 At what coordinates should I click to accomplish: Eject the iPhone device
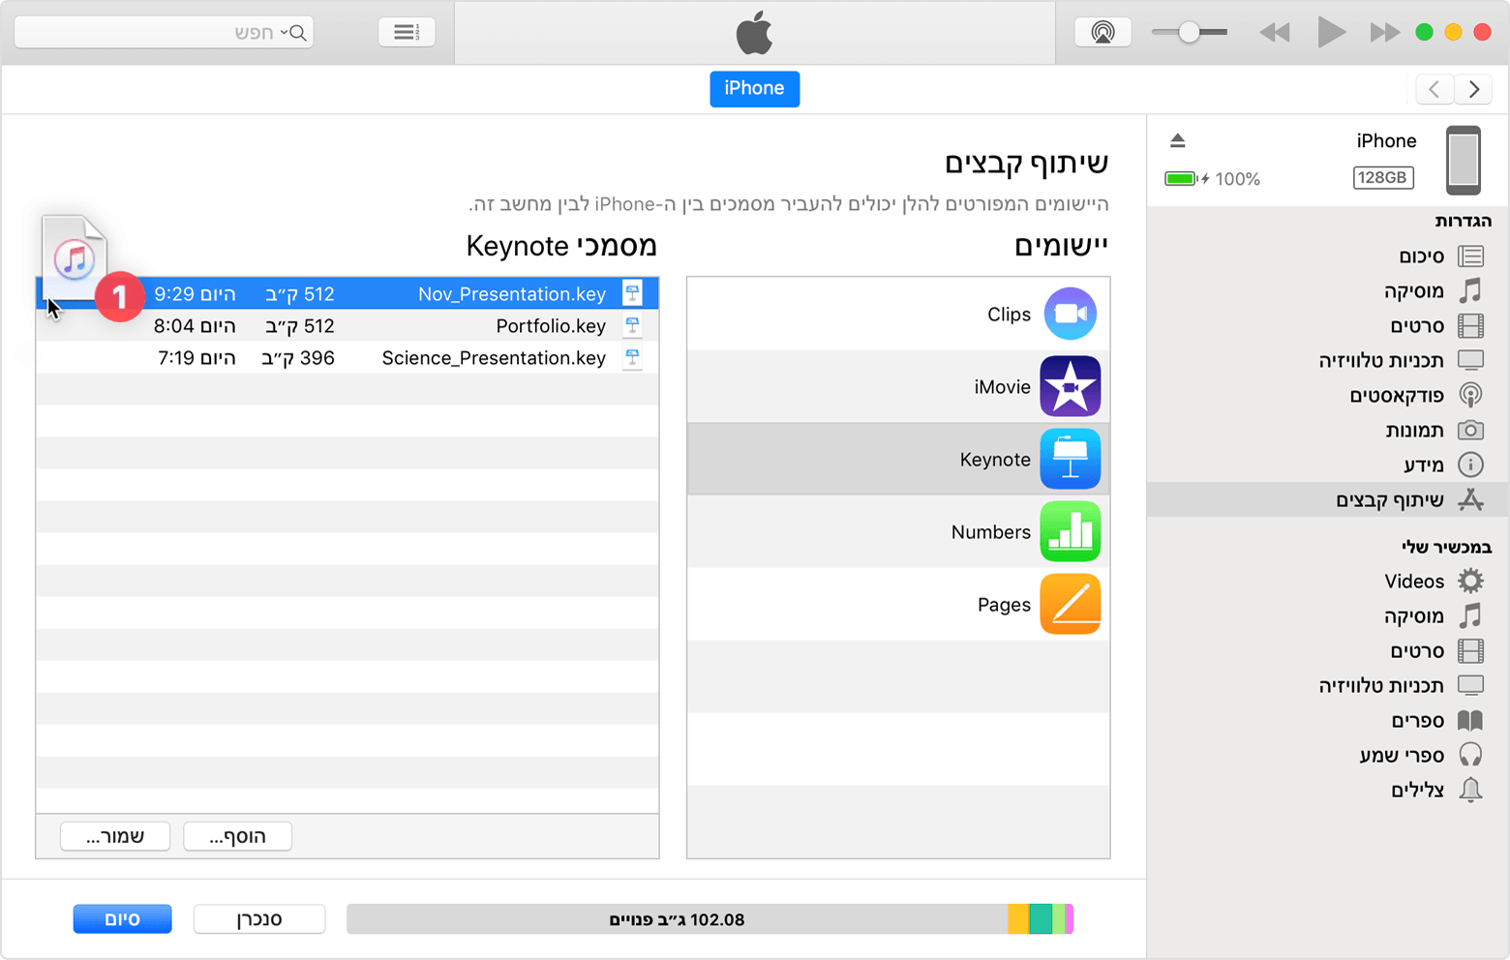click(x=1177, y=140)
